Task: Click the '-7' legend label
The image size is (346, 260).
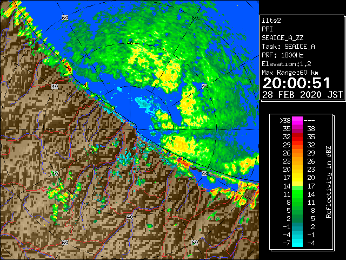Action: point(287,243)
